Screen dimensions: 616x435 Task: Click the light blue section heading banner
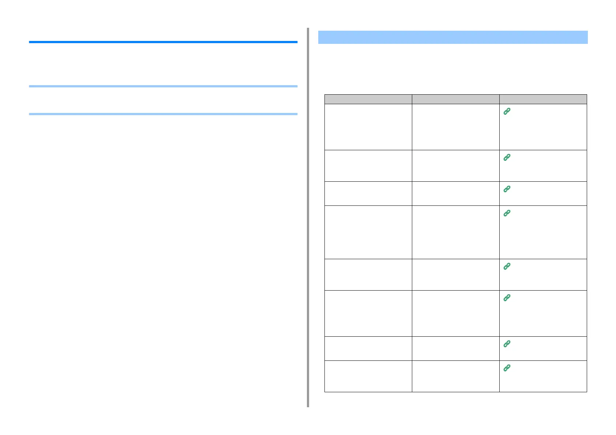point(453,37)
